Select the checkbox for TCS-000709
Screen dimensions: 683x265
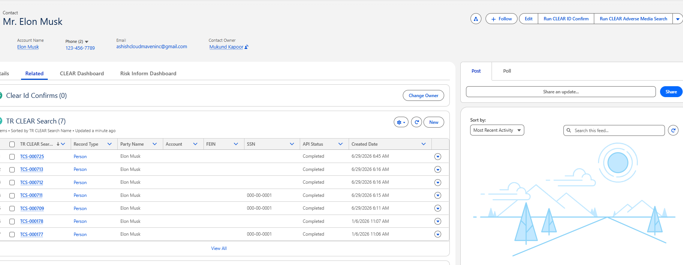pos(12,209)
